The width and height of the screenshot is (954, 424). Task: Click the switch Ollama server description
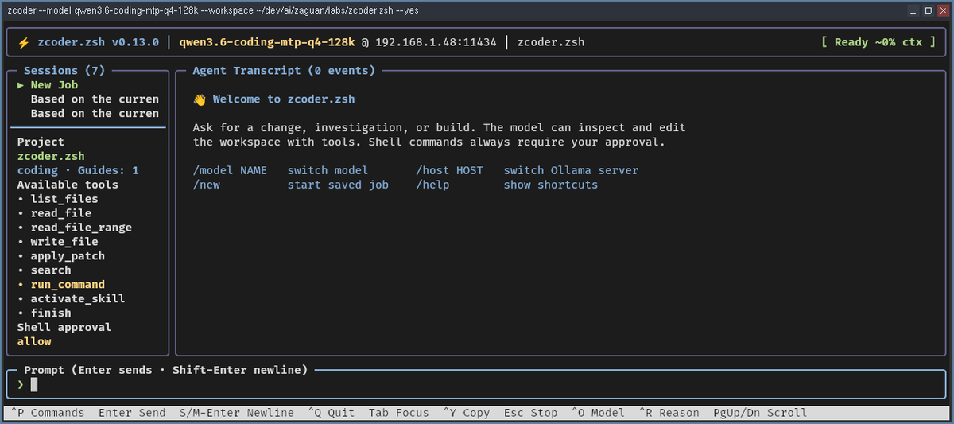click(571, 170)
